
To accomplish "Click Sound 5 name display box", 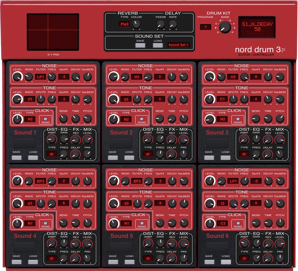I will [x=121, y=247].
